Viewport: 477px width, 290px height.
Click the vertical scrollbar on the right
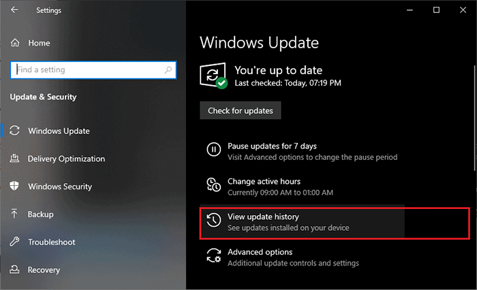click(474, 118)
